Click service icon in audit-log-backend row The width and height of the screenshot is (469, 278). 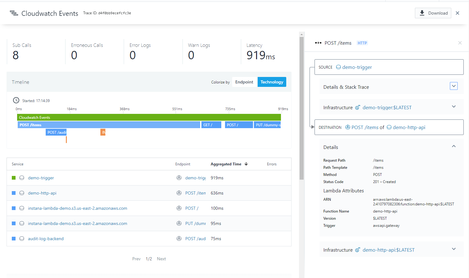22,239
